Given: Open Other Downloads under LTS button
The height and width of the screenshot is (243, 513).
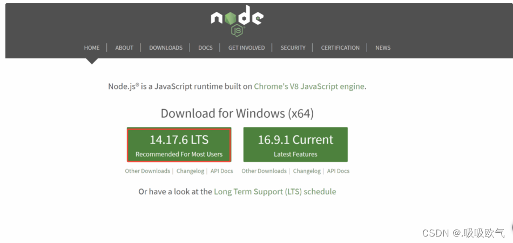Looking at the screenshot, I should pyautogui.click(x=147, y=171).
